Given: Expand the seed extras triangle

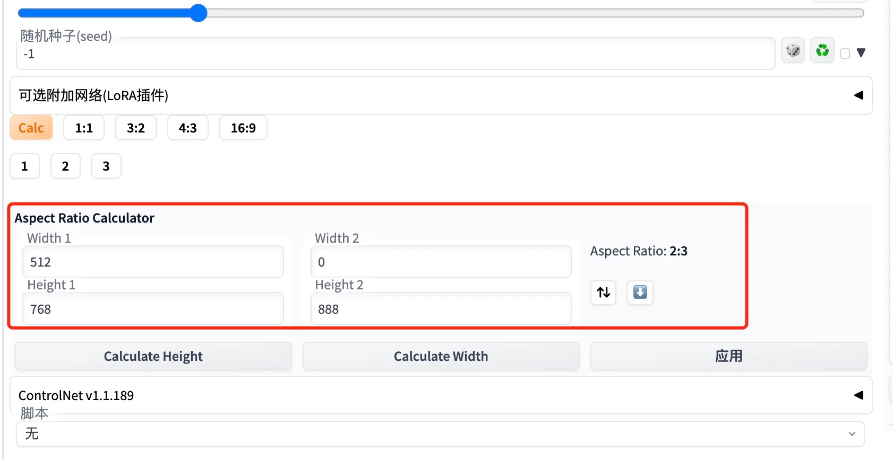Looking at the screenshot, I should 861,53.
